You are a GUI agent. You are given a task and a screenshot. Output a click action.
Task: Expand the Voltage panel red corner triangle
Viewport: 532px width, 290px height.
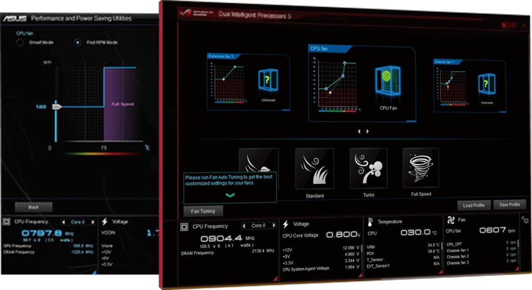(x=360, y=275)
